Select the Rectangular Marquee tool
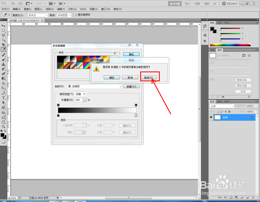Viewport: 260px width, 202px height. [x=3, y=31]
